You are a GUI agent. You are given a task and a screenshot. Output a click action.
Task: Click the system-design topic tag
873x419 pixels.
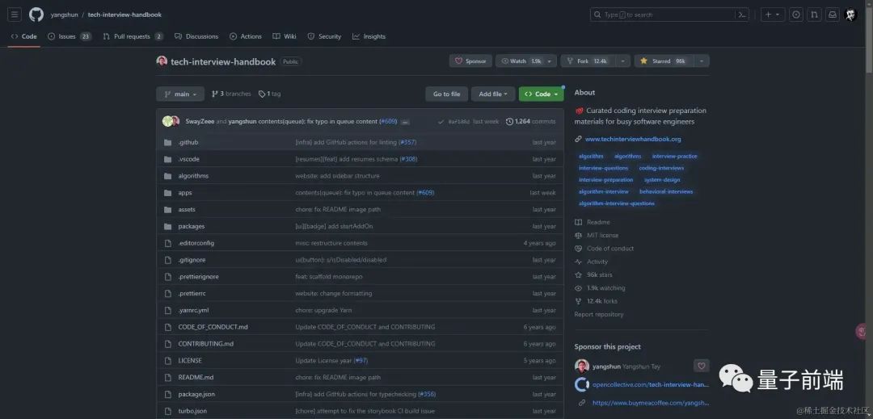tap(662, 179)
